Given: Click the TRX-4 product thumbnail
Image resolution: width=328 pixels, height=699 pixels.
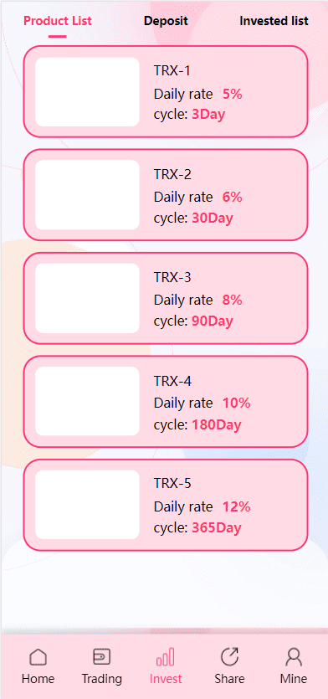Looking at the screenshot, I should [x=87, y=401].
